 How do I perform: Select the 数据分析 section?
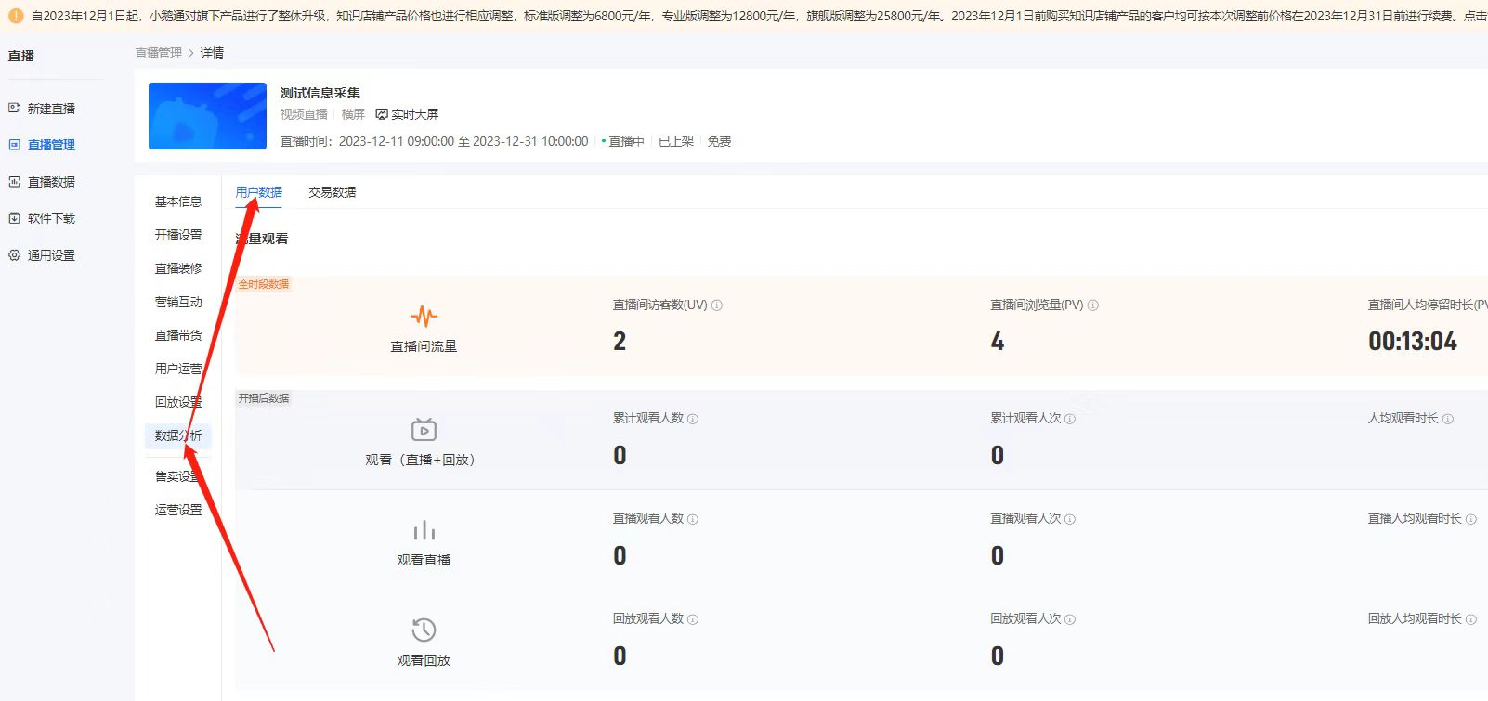pyautogui.click(x=178, y=435)
